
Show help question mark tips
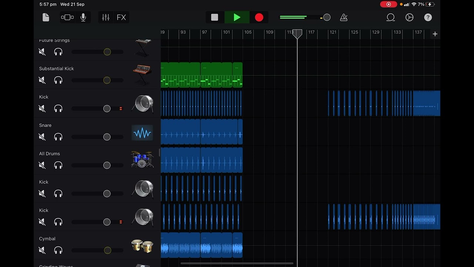coord(428,17)
